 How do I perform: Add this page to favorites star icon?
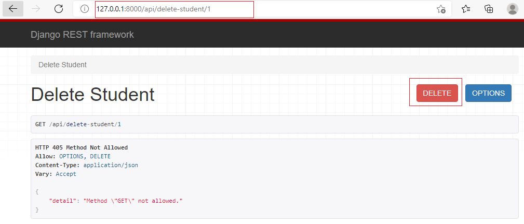click(441, 9)
